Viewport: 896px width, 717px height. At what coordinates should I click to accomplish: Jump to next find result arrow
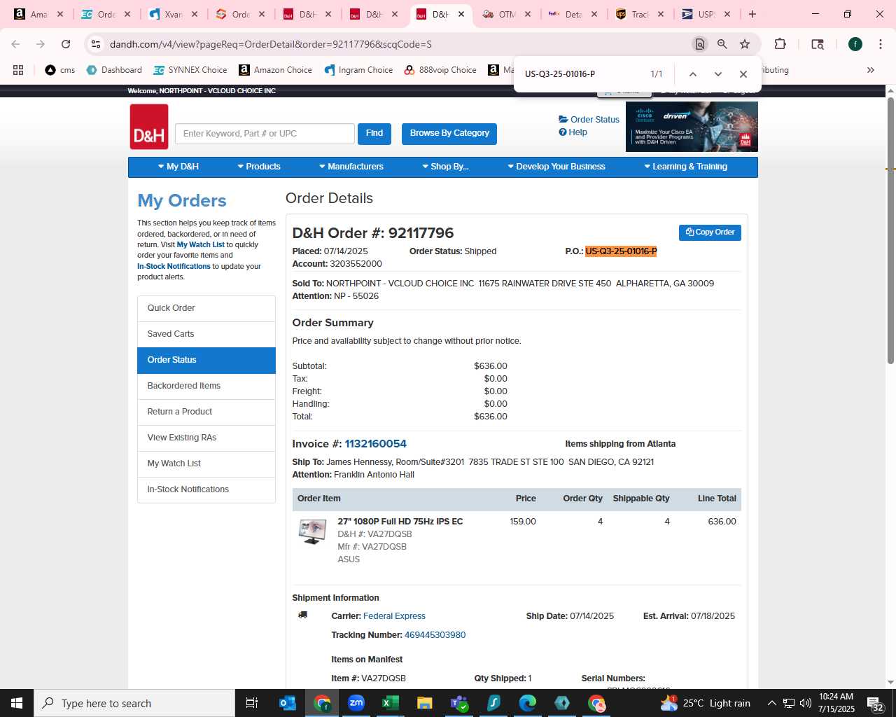pos(717,74)
